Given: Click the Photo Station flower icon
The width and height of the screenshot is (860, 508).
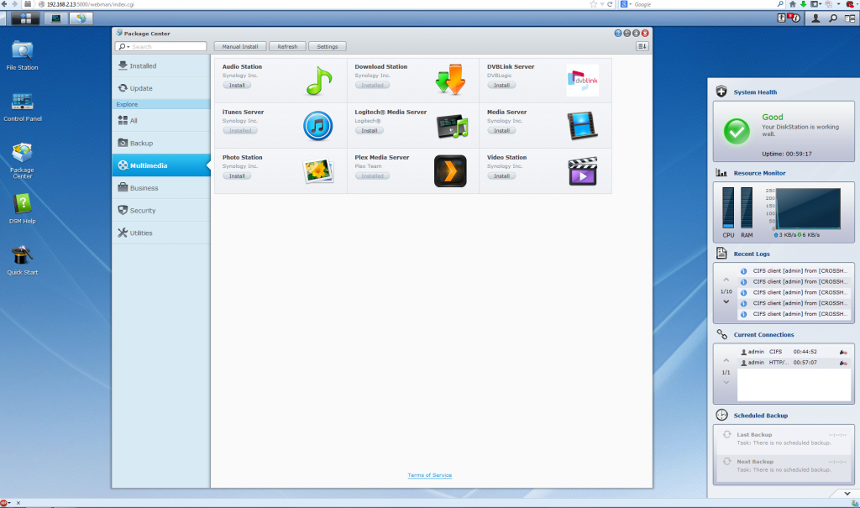Looking at the screenshot, I should 318,171.
